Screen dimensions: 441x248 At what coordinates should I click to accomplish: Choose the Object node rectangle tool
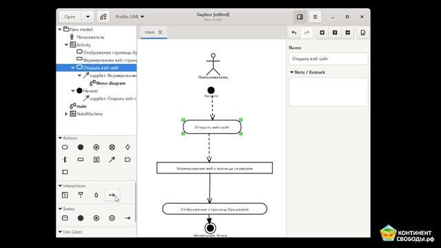tap(81, 159)
